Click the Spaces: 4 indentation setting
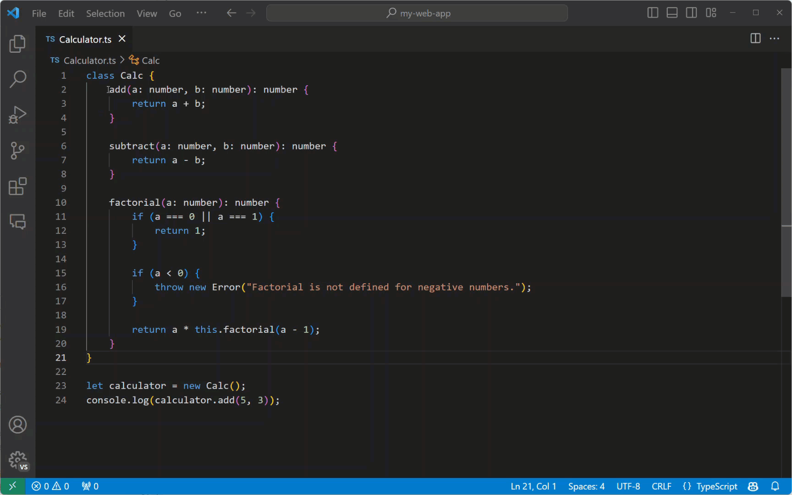 pos(586,486)
